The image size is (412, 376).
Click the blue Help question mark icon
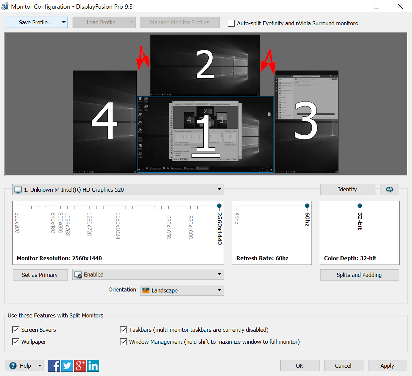click(13, 366)
